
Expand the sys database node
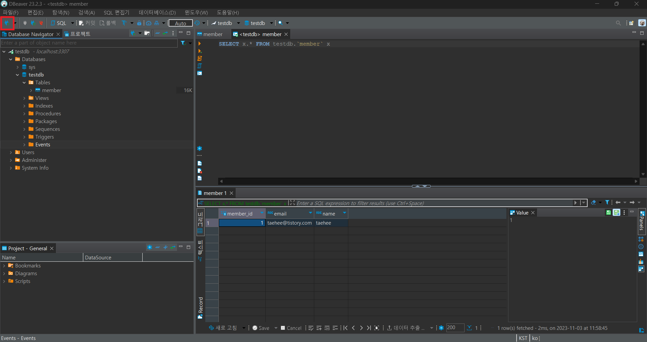17,67
